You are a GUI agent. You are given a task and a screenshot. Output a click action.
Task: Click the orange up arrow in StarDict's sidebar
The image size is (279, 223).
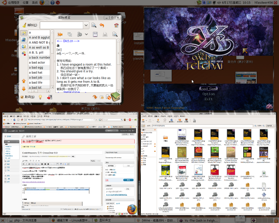[x=24, y=81]
